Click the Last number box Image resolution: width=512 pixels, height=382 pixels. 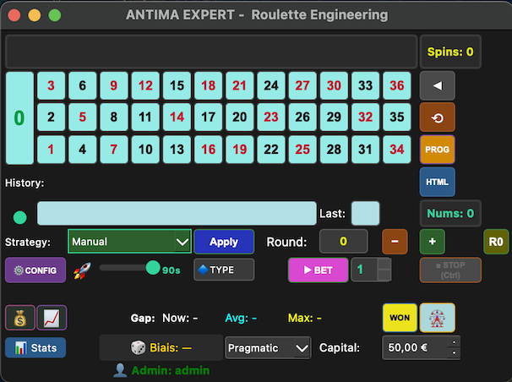tap(365, 213)
